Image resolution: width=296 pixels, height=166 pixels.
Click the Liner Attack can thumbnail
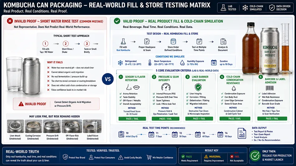click(15, 126)
